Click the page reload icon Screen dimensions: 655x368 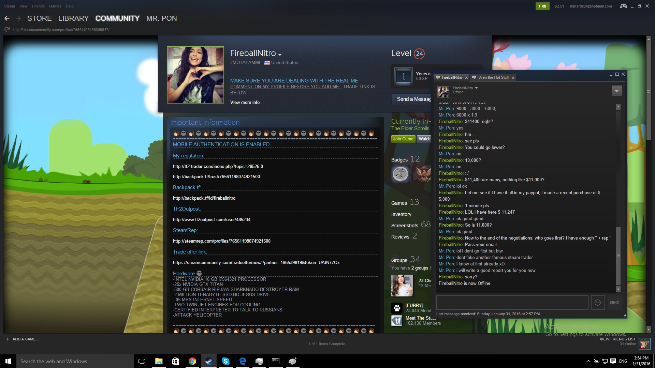[x=7, y=30]
